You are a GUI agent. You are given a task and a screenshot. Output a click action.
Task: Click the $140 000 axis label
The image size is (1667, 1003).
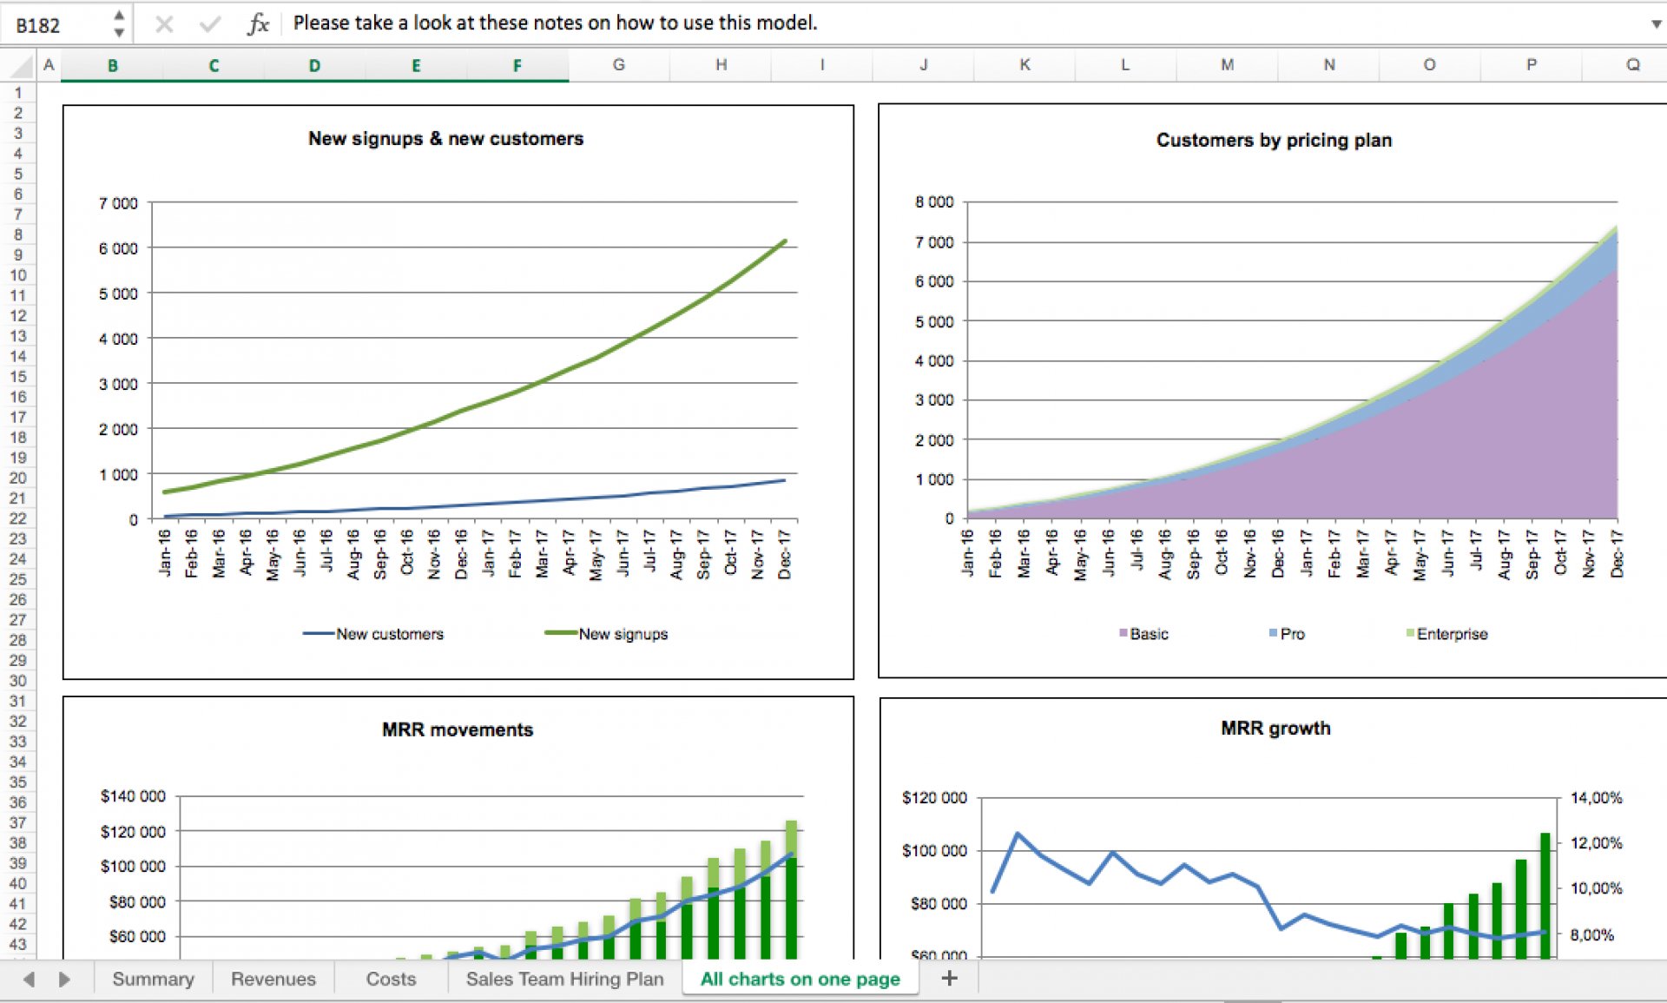click(133, 796)
